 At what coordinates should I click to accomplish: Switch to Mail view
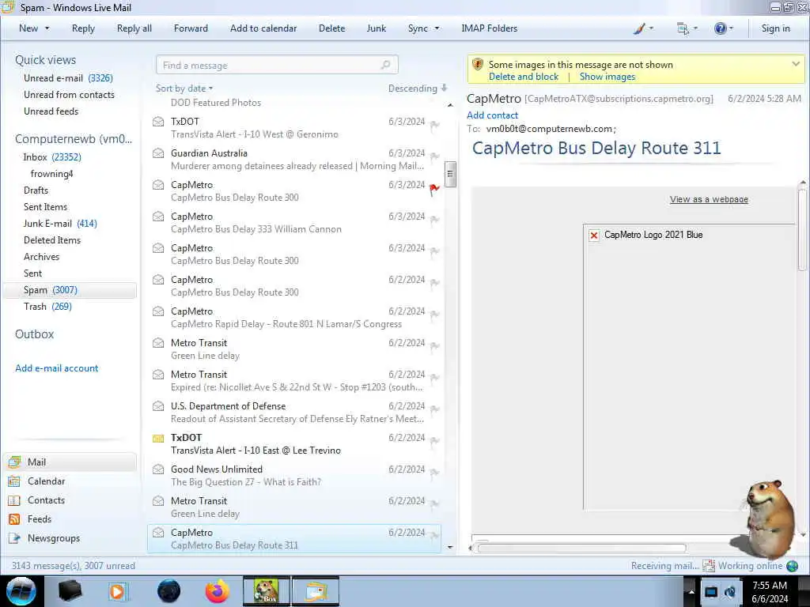pyautogui.click(x=70, y=462)
